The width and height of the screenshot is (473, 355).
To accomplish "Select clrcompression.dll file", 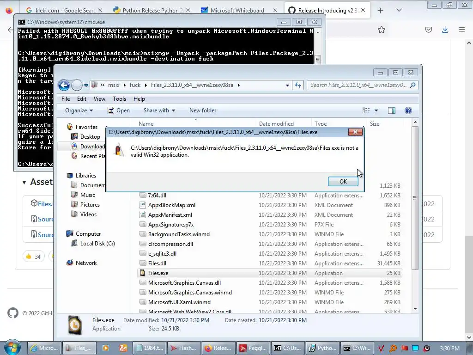I will (170, 244).
